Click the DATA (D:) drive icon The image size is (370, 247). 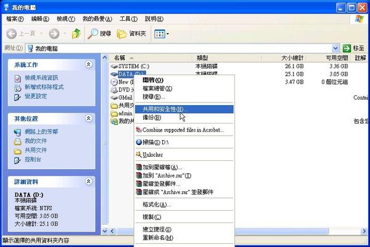[x=114, y=74]
